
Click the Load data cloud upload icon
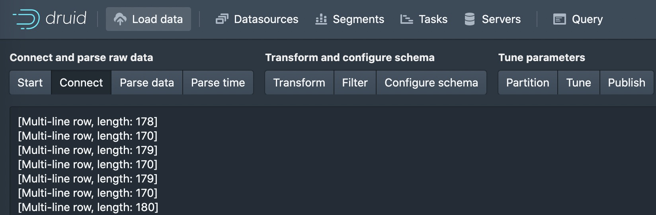(x=120, y=19)
